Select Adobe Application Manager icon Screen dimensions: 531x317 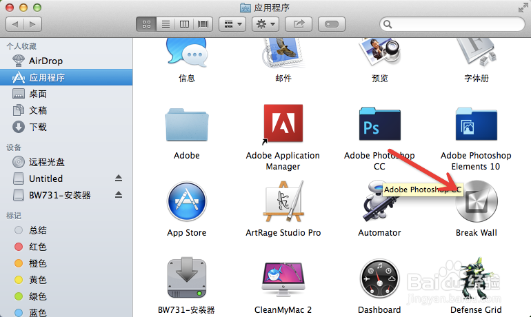(x=283, y=123)
